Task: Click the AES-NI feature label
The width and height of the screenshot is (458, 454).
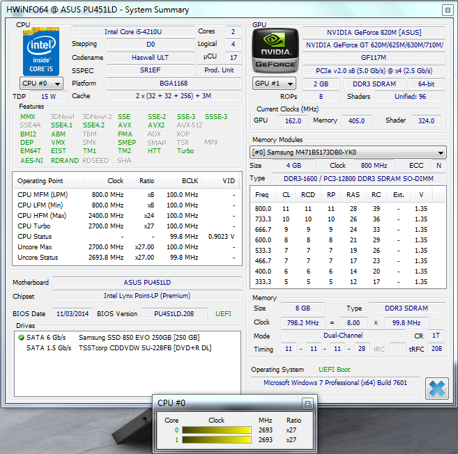Action: click(31, 160)
